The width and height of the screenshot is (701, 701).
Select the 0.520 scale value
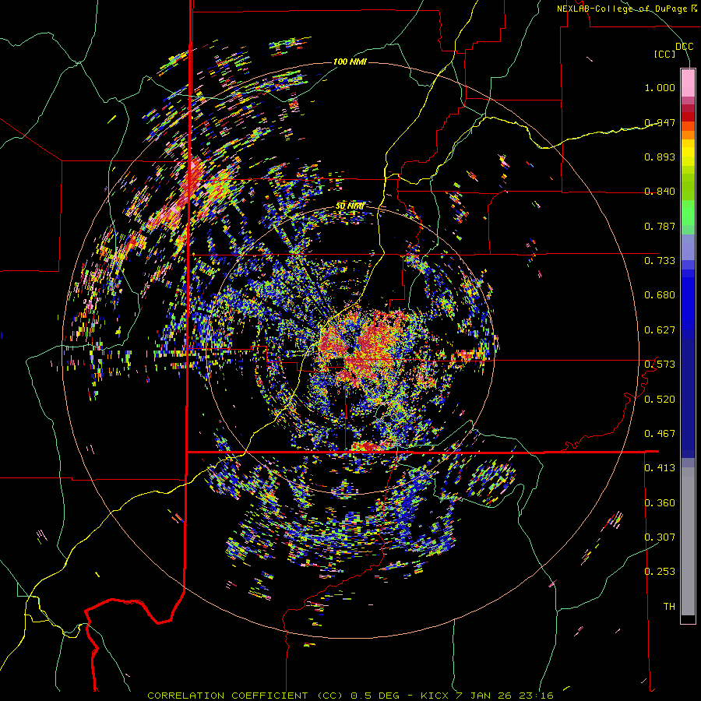click(660, 400)
